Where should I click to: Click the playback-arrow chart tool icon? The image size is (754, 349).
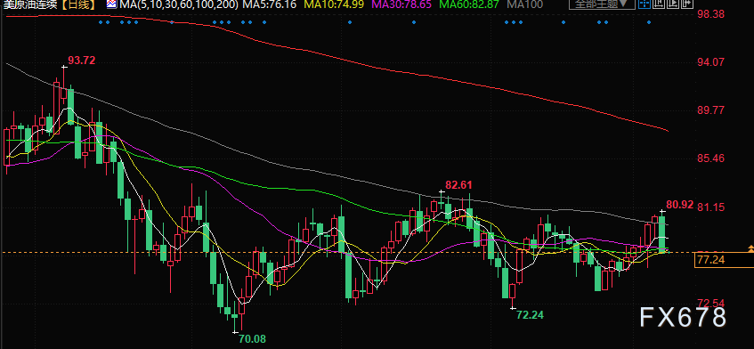click(x=673, y=4)
